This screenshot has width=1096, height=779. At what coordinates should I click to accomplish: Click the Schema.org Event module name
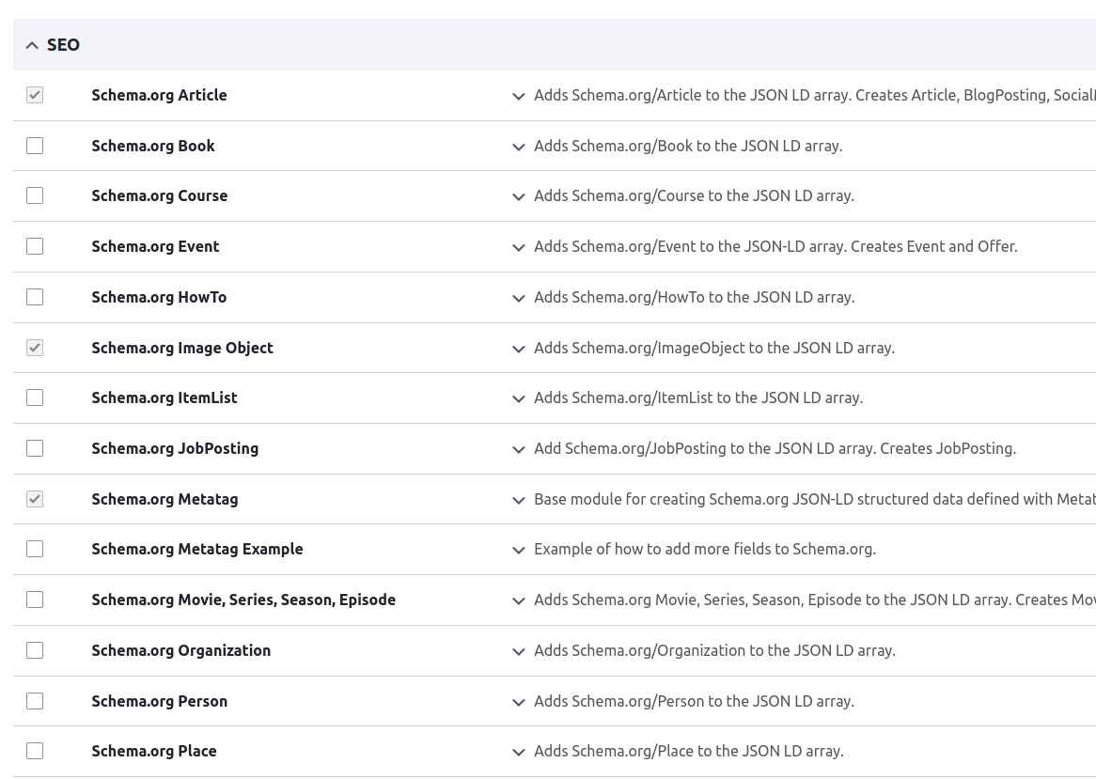tap(155, 246)
